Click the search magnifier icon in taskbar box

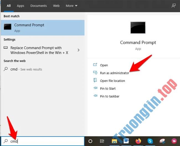click(6, 141)
